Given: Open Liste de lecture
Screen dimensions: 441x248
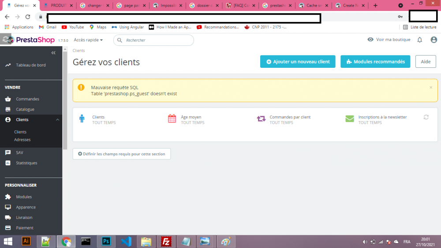Looking at the screenshot, I should [x=420, y=27].
